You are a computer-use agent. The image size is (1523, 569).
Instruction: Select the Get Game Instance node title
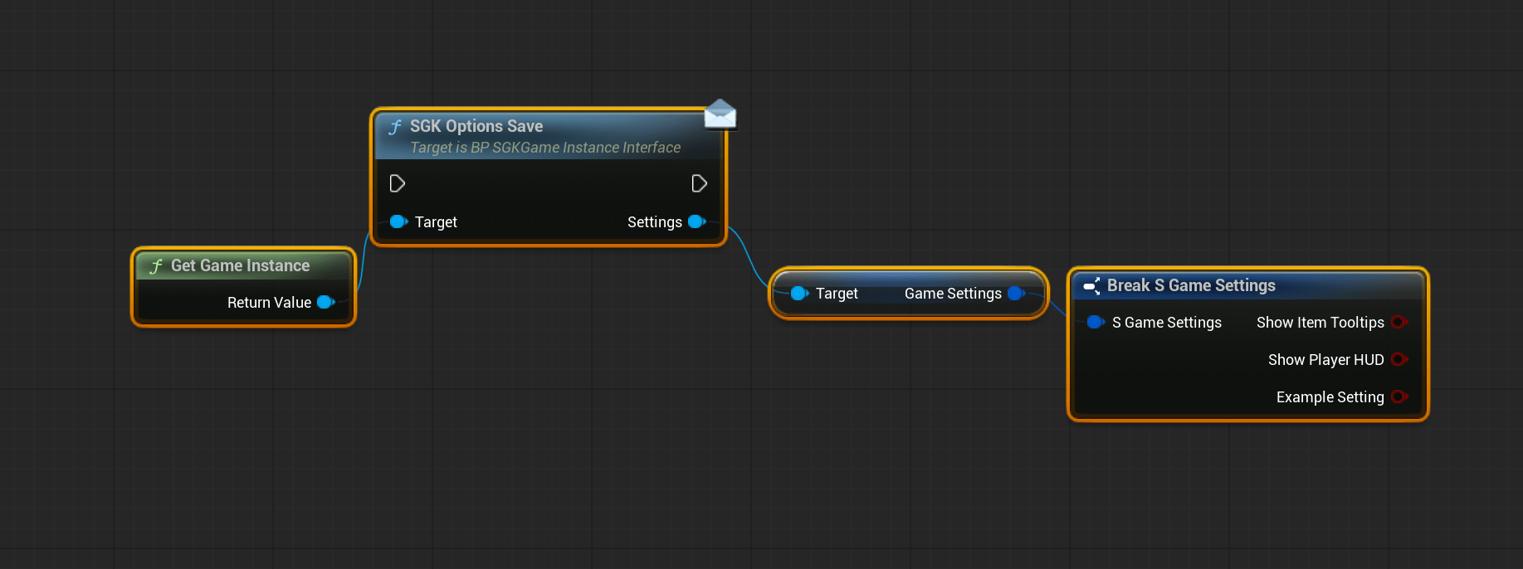(240, 265)
